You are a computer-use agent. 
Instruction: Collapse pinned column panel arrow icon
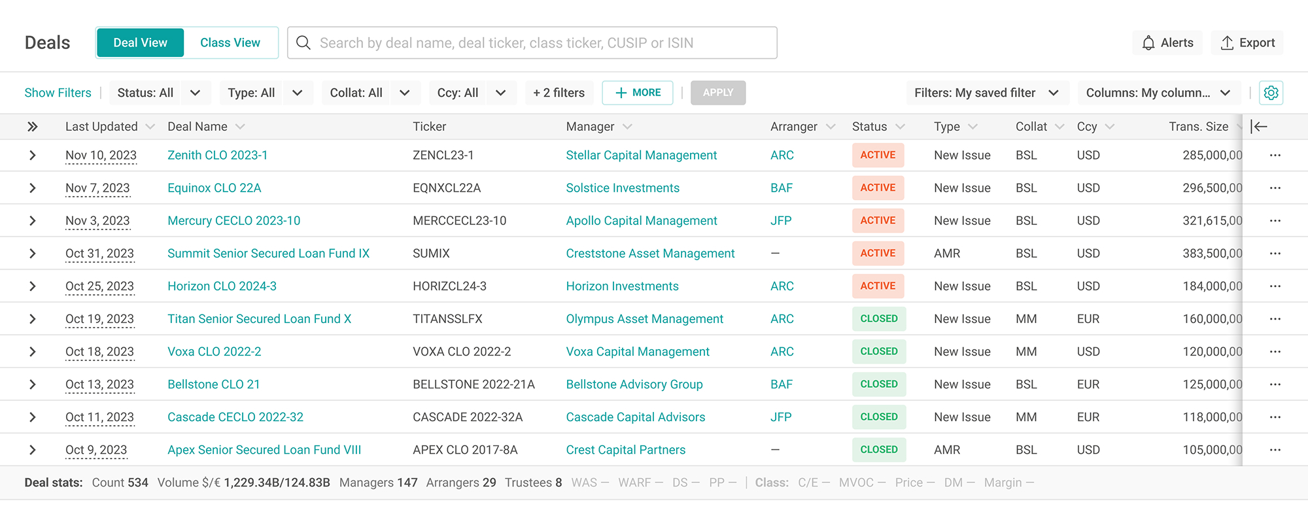1259,127
